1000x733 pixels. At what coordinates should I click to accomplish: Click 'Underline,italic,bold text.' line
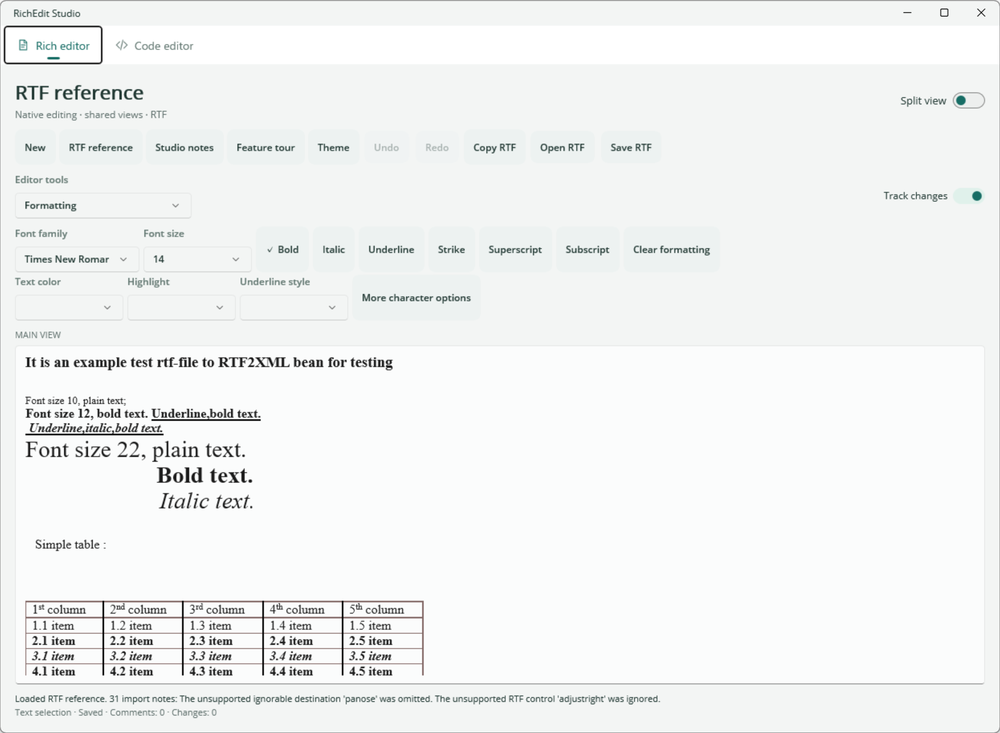[94, 428]
